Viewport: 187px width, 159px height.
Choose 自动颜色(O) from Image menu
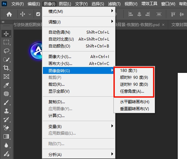78,46
